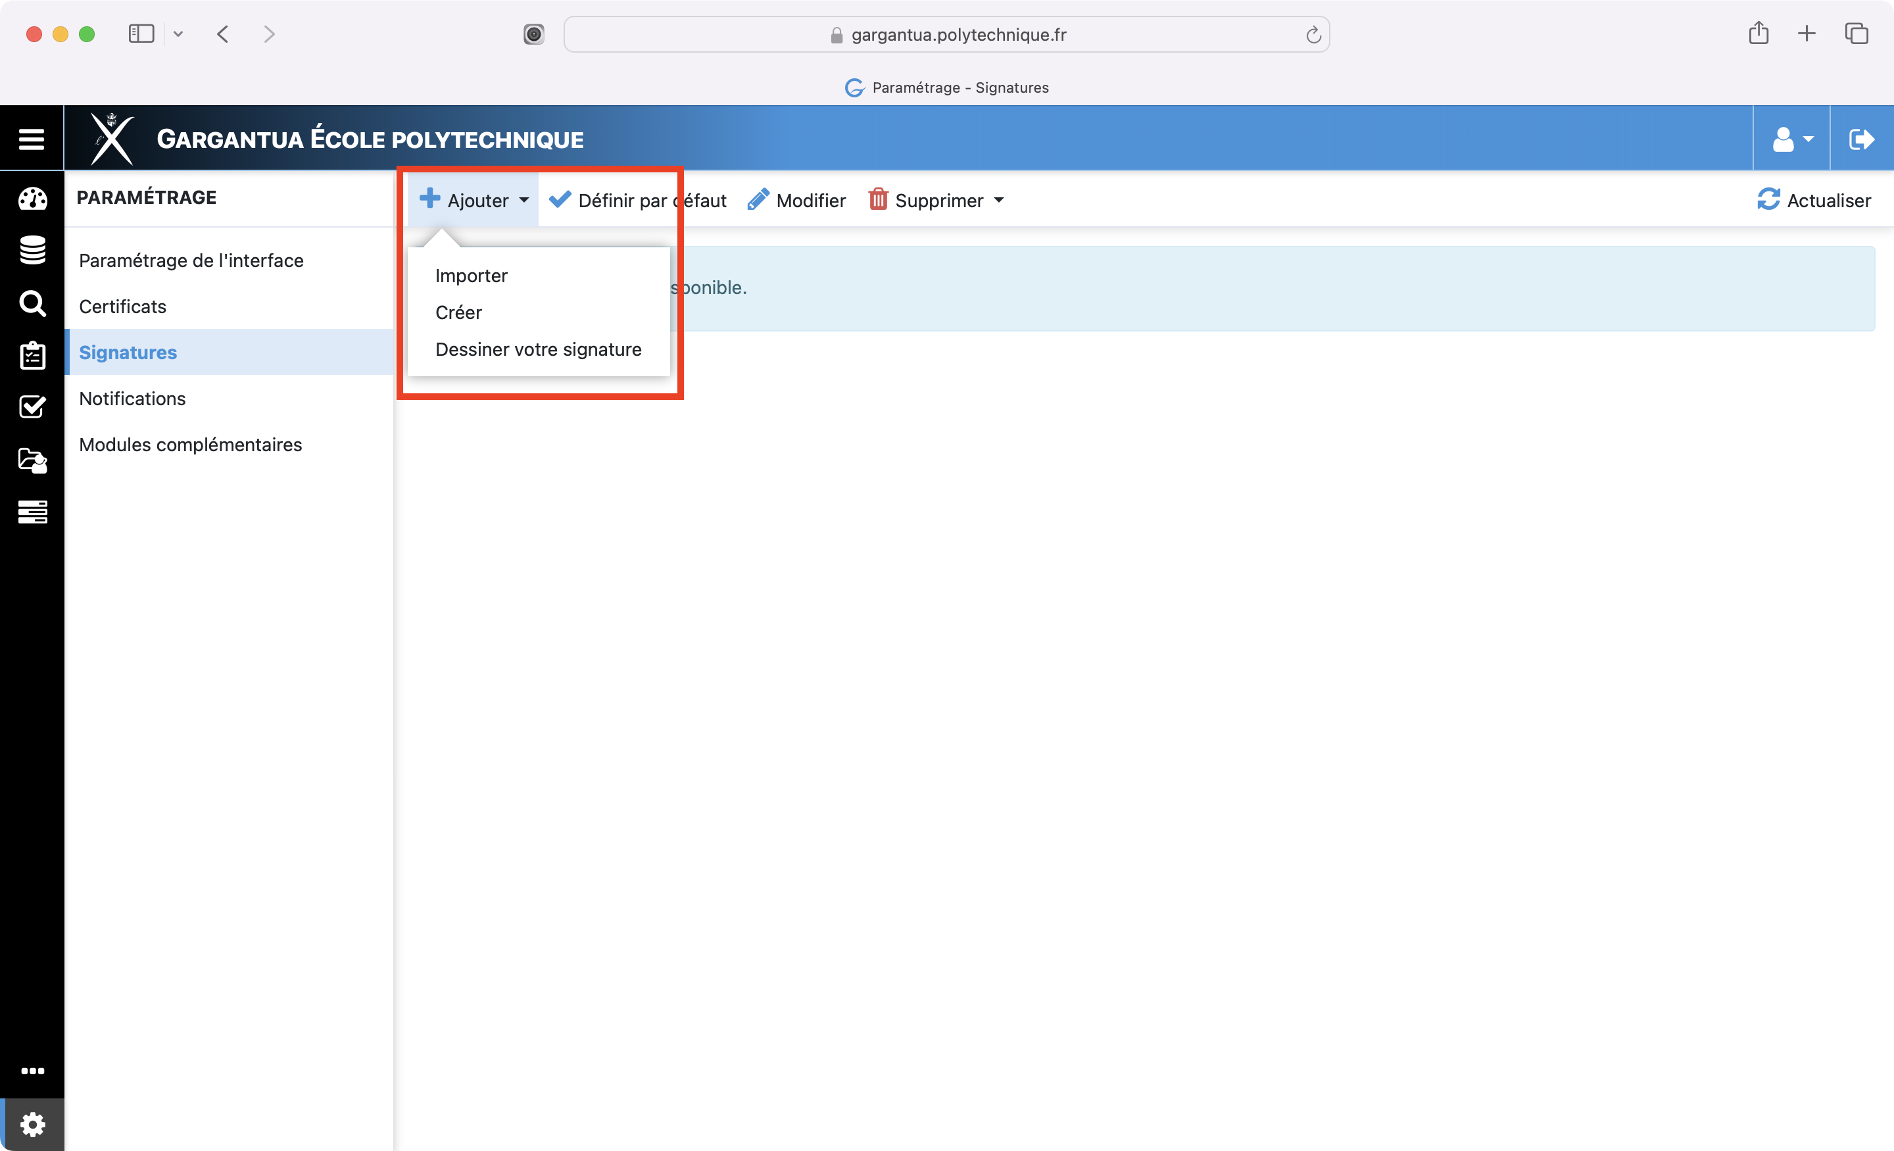Click the Safari address bar
This screenshot has width=1894, height=1151.
946,35
